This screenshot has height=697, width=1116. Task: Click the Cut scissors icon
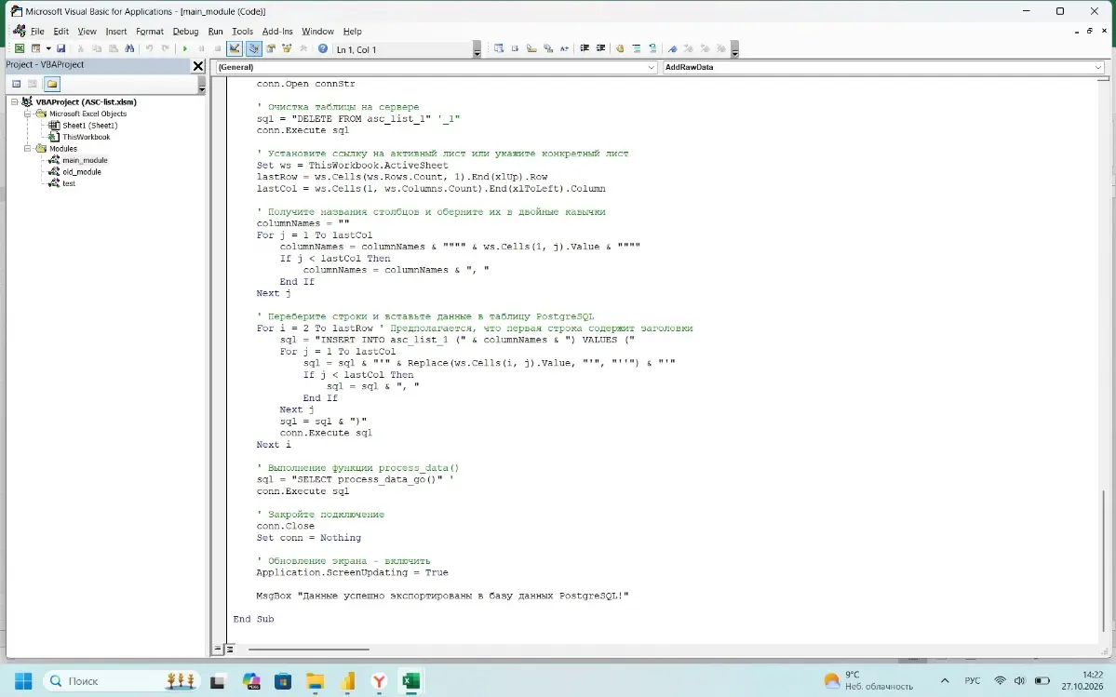80,48
